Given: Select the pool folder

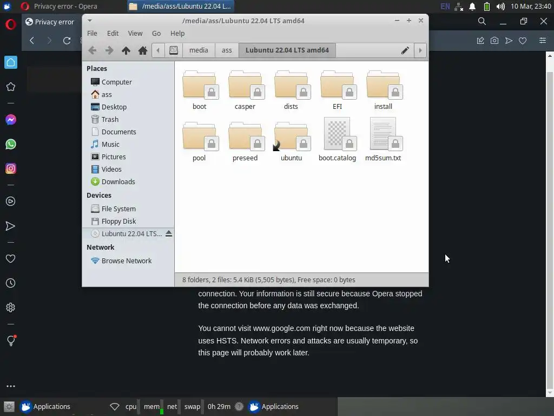Looking at the screenshot, I should click(x=200, y=141).
